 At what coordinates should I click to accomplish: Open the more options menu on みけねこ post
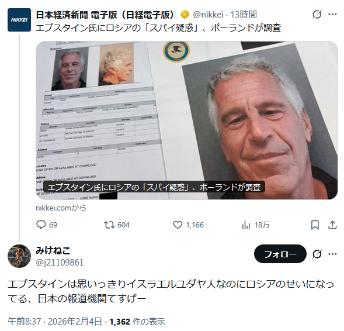point(332,254)
